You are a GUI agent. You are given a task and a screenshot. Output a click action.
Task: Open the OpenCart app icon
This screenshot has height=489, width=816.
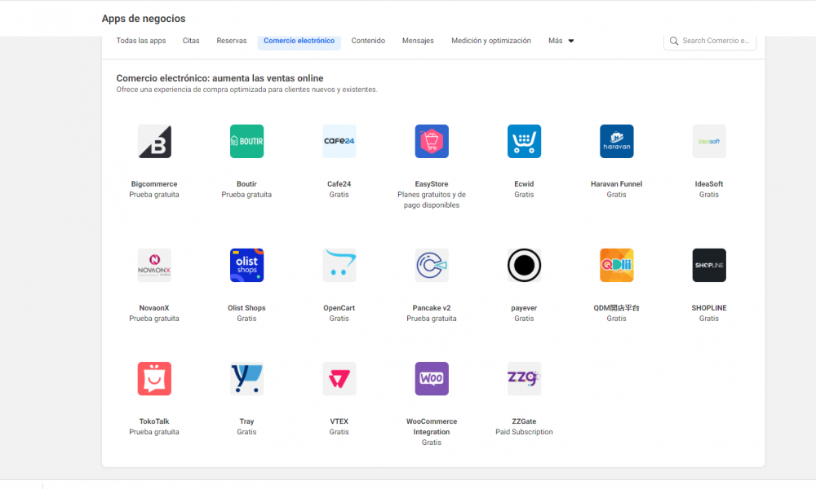click(x=339, y=265)
